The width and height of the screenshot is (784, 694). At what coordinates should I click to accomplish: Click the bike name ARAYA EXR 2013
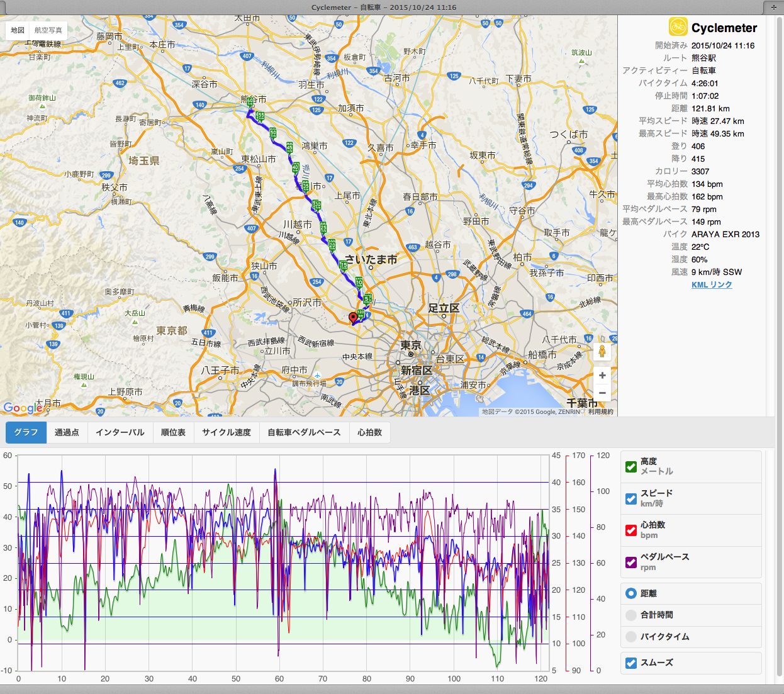click(725, 234)
